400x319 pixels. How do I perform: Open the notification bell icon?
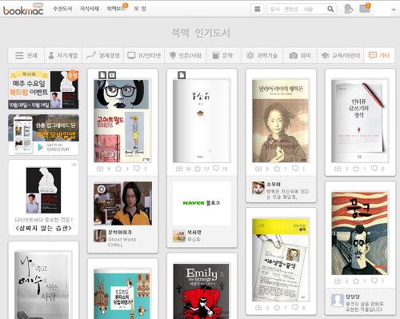click(x=349, y=10)
